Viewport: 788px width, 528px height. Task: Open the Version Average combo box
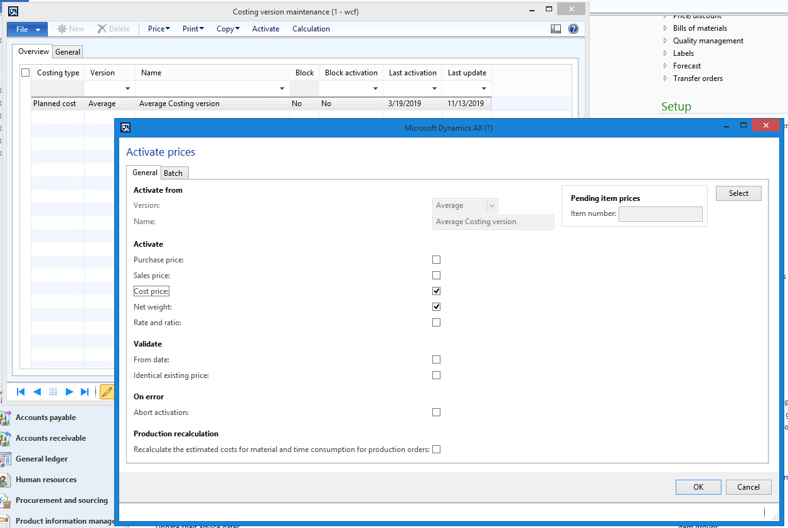466,205
